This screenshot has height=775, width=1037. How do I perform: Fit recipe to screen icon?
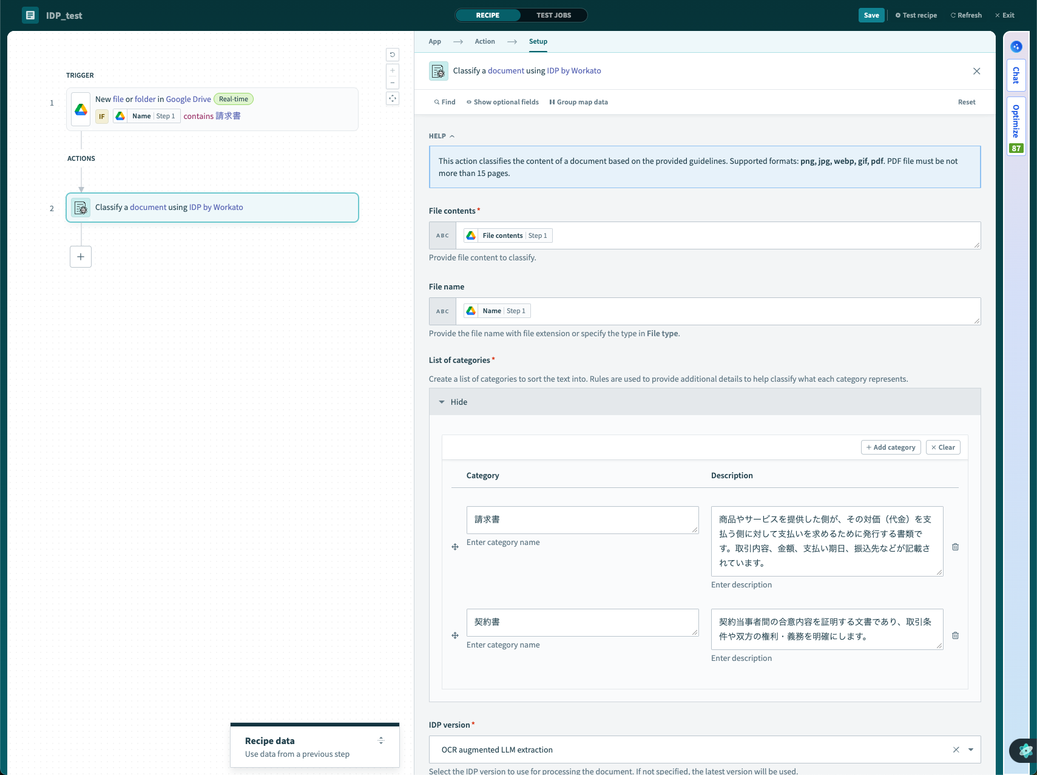coord(393,98)
